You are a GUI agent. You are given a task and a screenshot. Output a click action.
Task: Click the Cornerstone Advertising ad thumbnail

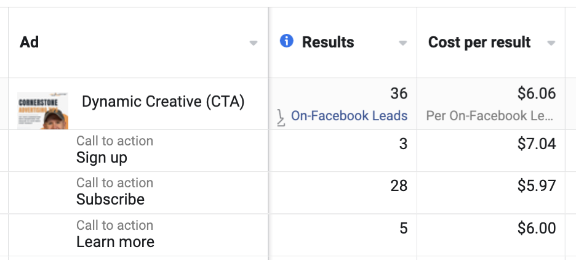tap(42, 110)
